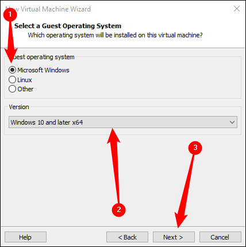Click the chevron arrow on Version dropdown
This screenshot has height=247, width=246.
[232, 122]
